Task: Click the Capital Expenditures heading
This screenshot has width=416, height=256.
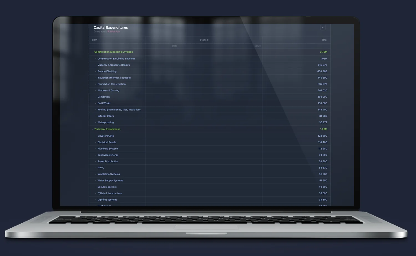Action: click(x=111, y=27)
